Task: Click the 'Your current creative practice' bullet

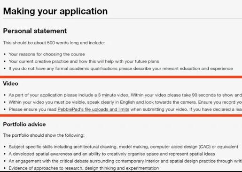Action: pyautogui.click(x=84, y=62)
